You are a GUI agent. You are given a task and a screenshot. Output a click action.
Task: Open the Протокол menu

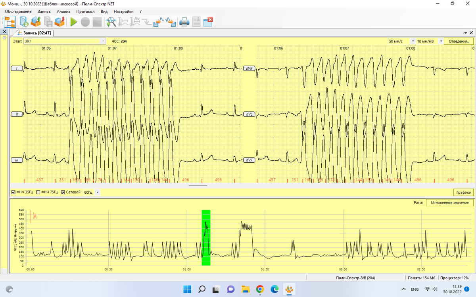click(x=85, y=11)
